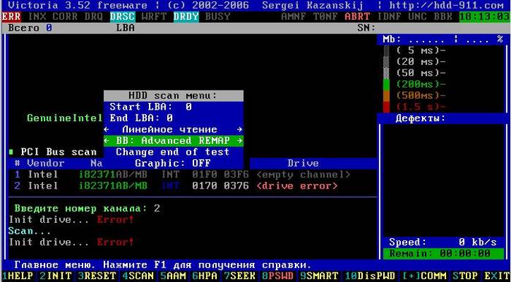The image size is (511, 282).
Task: Click the 1HELP function key label
Action: pyautogui.click(x=18, y=276)
